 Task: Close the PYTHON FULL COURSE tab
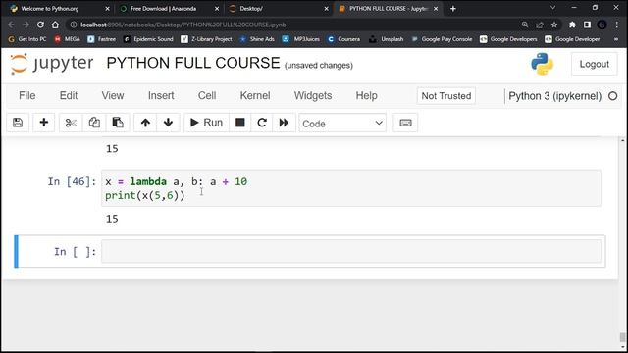click(x=436, y=9)
